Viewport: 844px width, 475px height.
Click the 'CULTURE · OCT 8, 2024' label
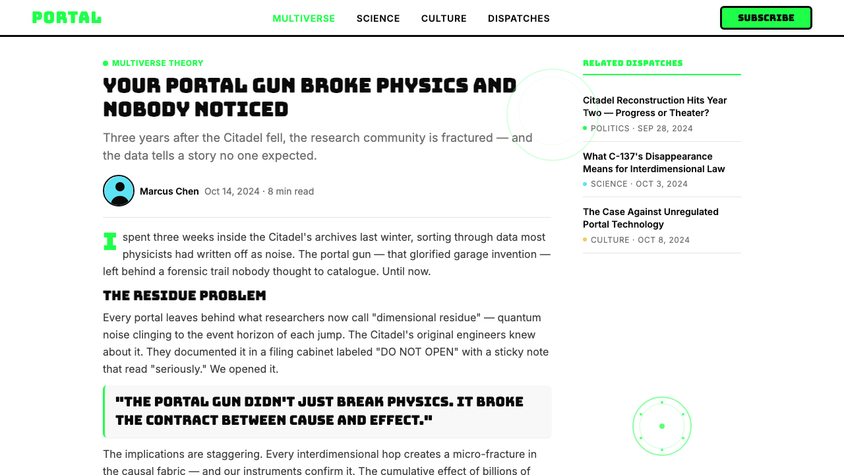click(x=636, y=240)
